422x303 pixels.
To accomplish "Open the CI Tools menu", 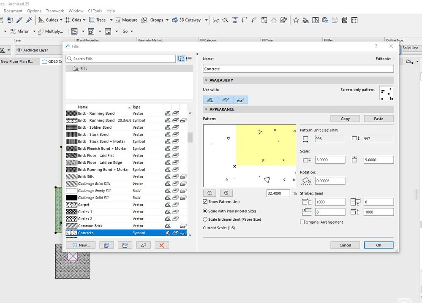I will [x=95, y=11].
